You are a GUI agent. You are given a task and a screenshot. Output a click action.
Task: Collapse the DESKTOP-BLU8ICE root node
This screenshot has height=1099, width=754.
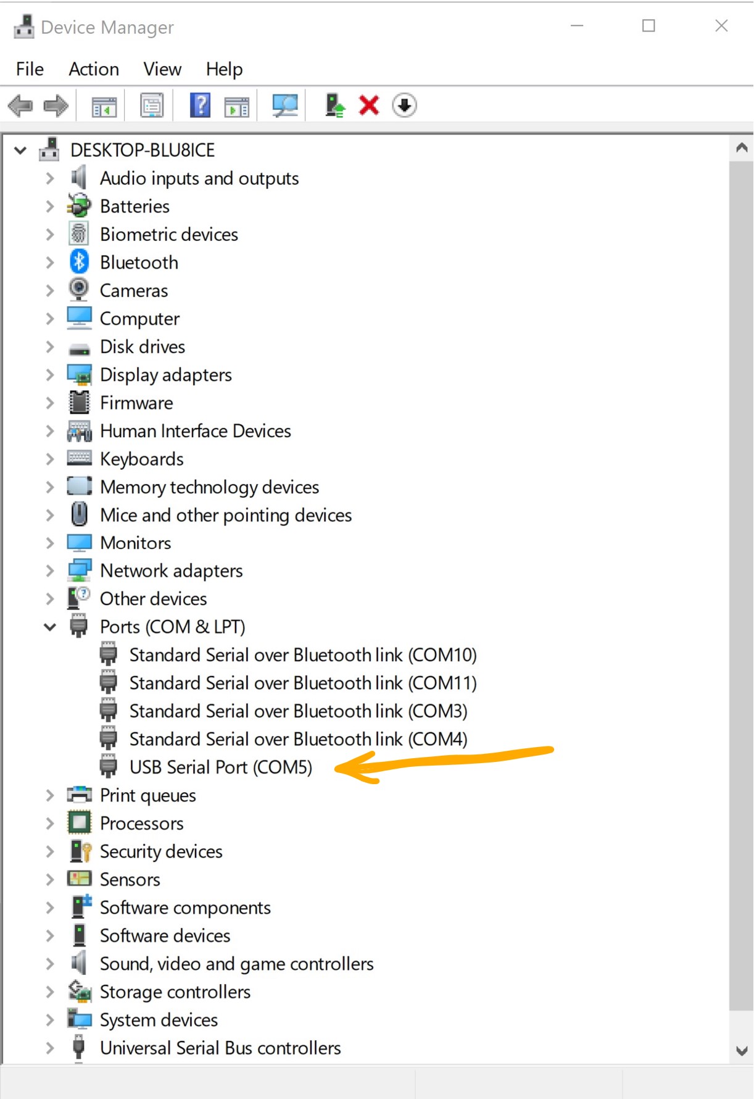point(20,150)
